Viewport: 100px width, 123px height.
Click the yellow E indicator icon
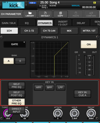(94, 3)
